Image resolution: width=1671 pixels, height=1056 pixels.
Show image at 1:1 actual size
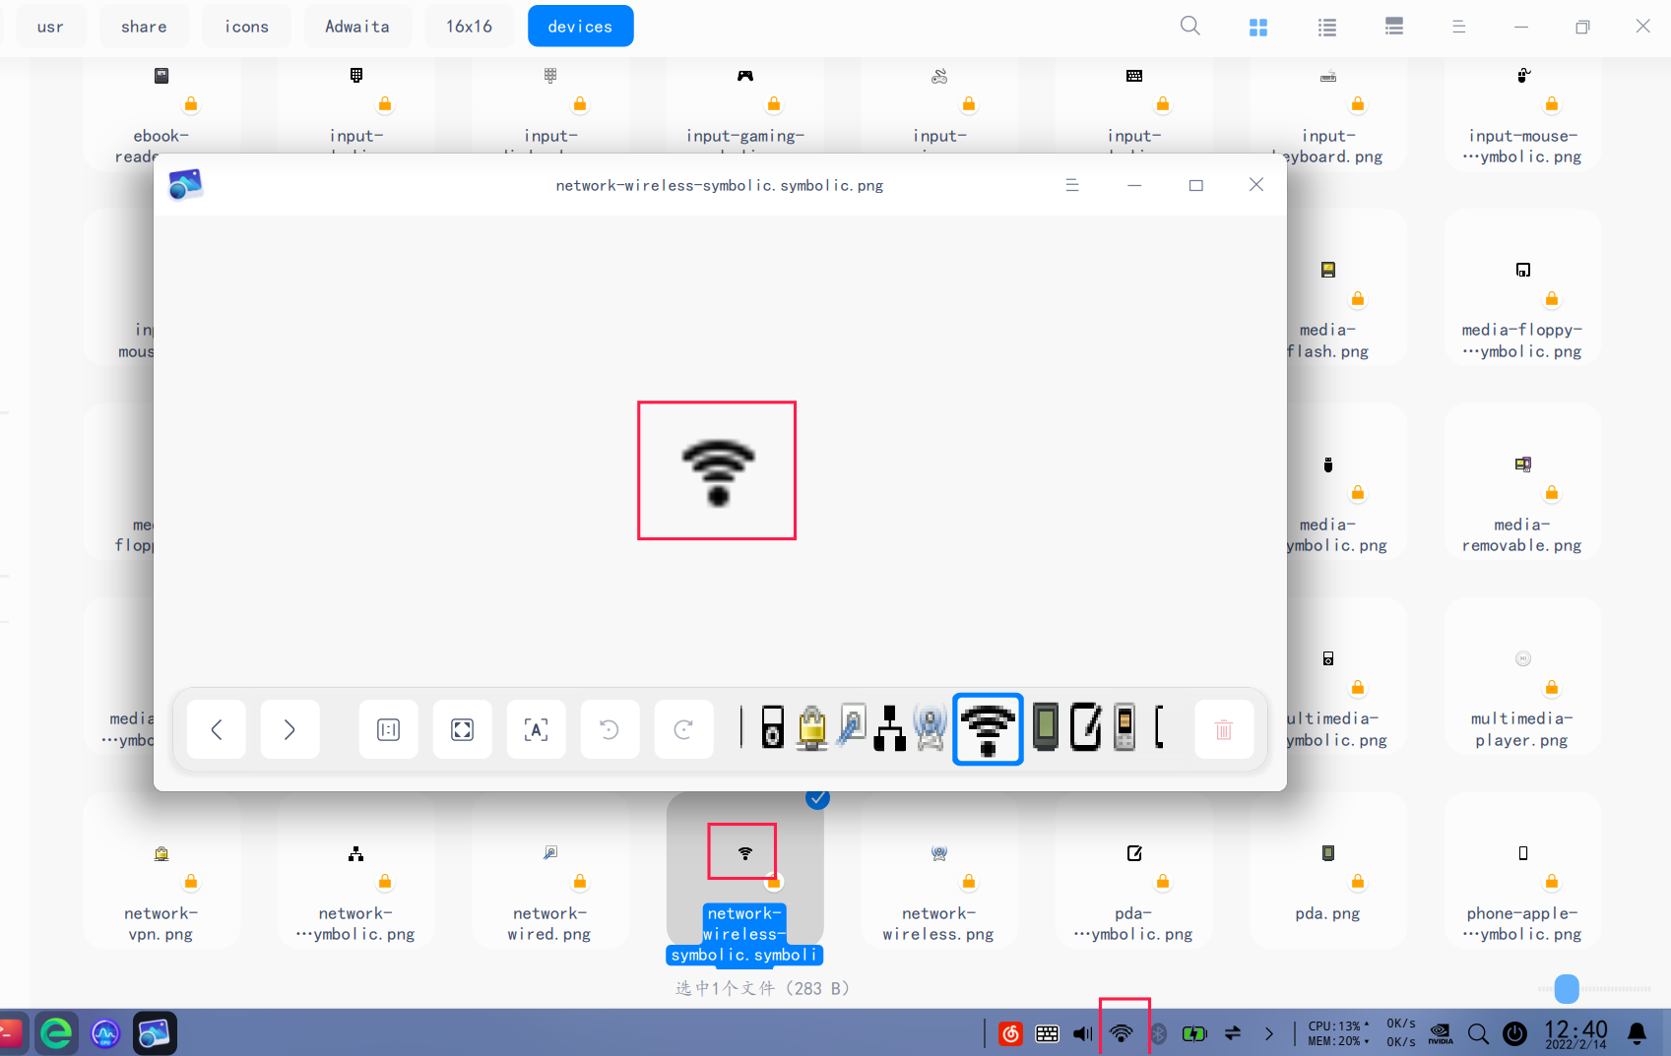388,729
